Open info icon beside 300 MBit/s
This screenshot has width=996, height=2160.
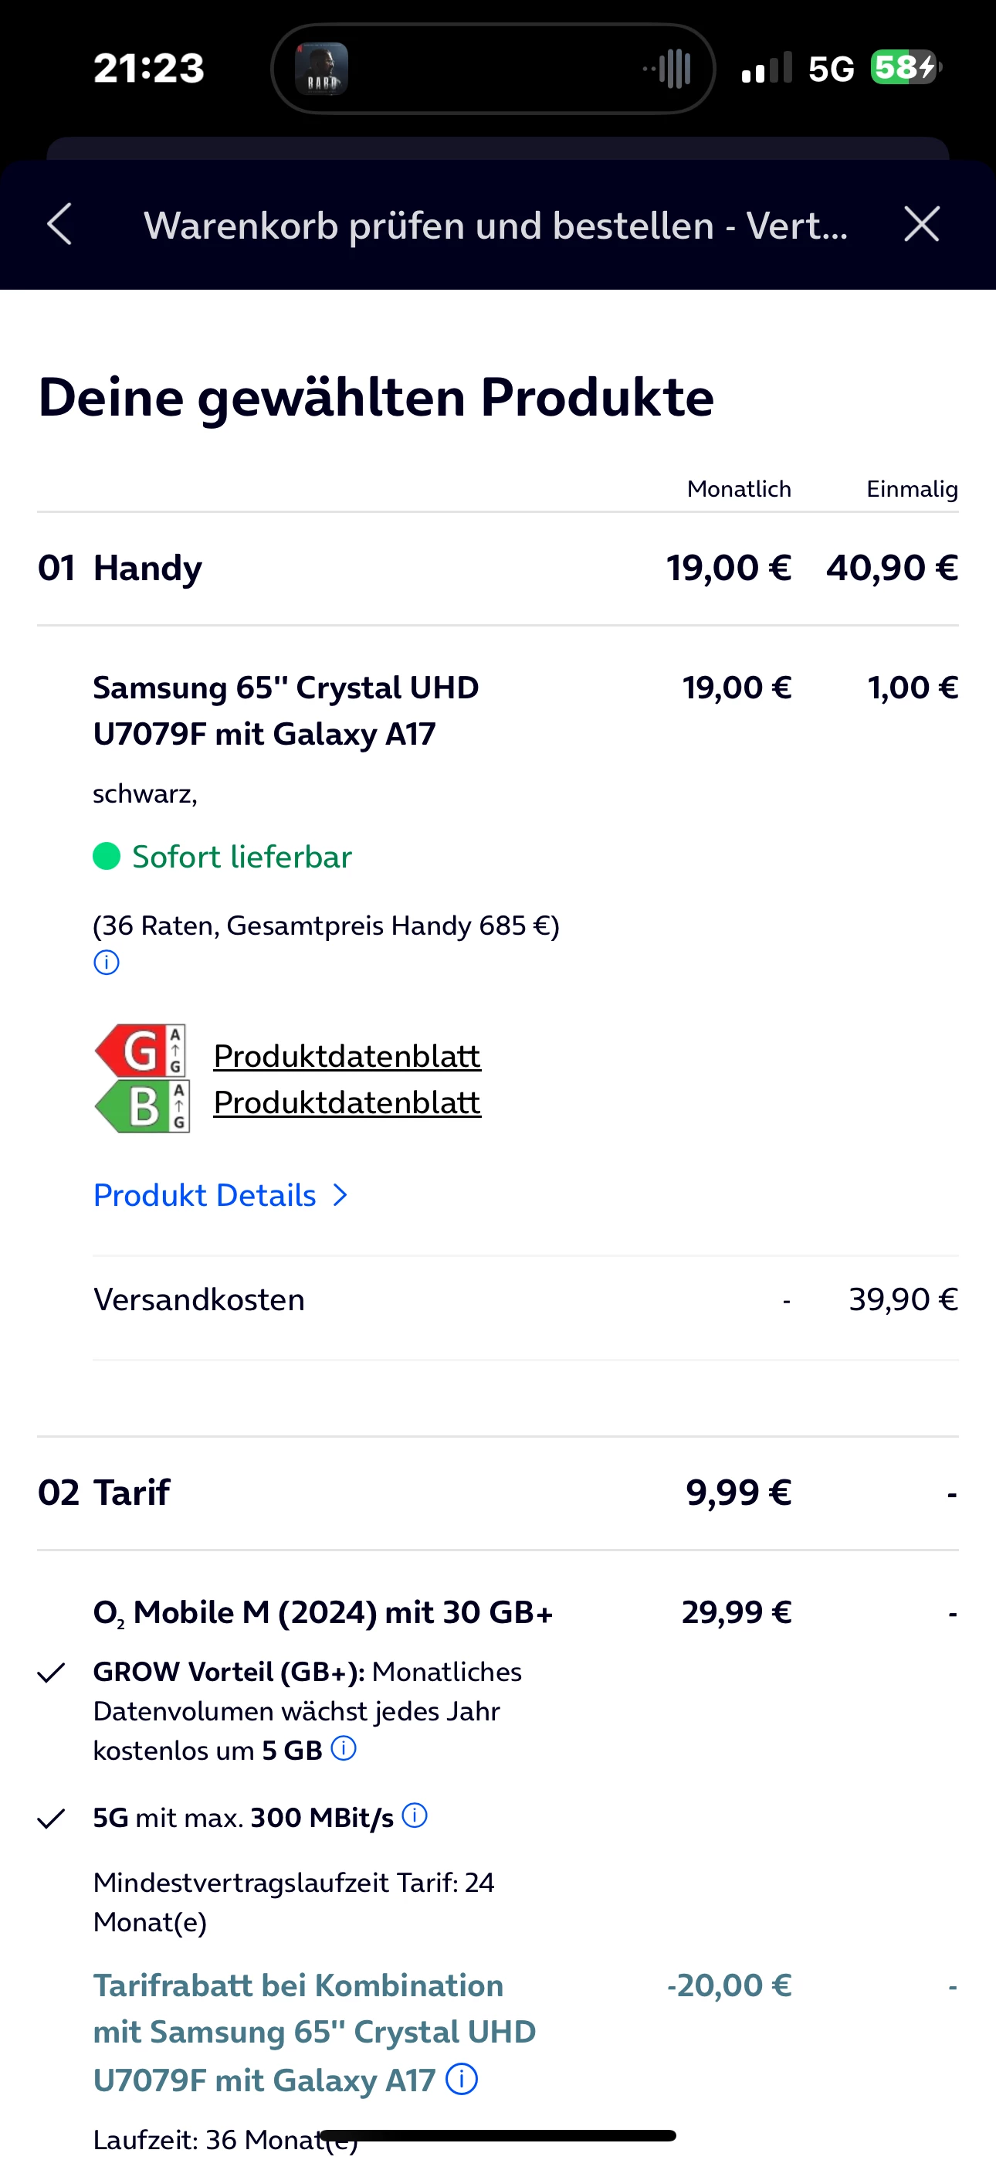[x=415, y=1815]
